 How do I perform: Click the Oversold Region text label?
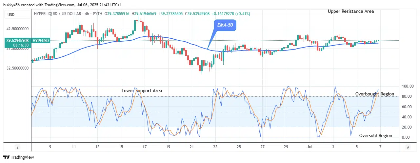coord(375,135)
